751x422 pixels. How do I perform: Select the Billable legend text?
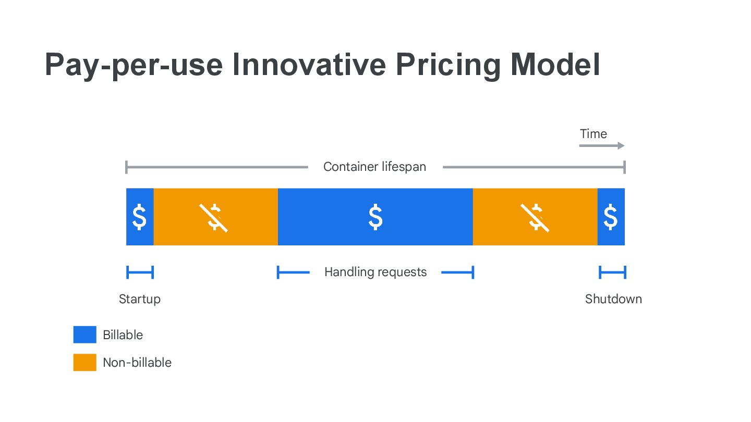(123, 335)
